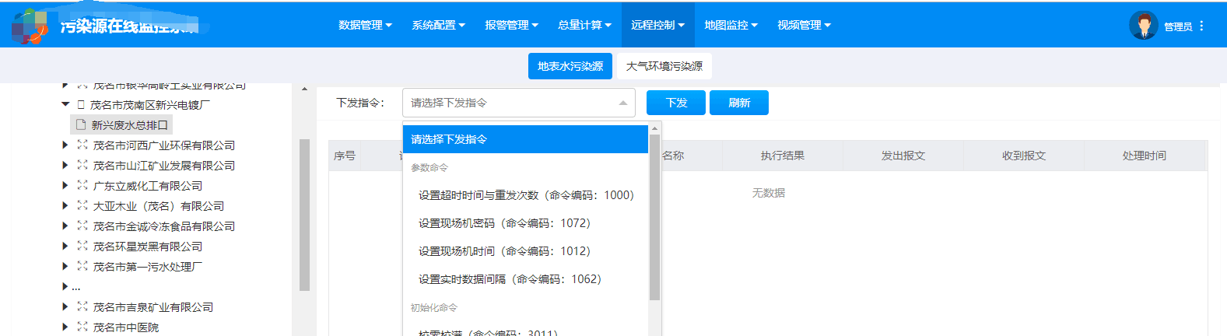Switch to the 大气环境污染源 tab
The image size is (1227, 336).
click(x=664, y=66)
